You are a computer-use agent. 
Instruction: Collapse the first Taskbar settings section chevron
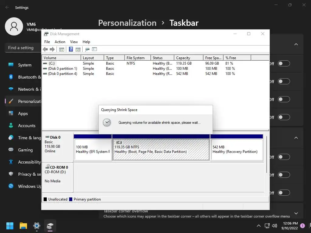296,44
